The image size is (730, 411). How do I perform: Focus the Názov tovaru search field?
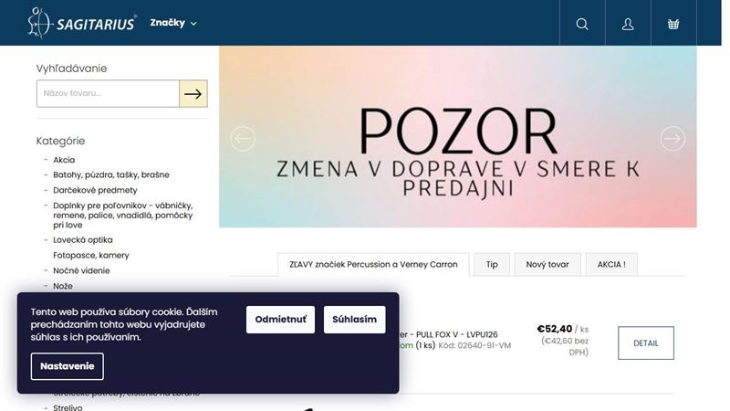(x=108, y=94)
